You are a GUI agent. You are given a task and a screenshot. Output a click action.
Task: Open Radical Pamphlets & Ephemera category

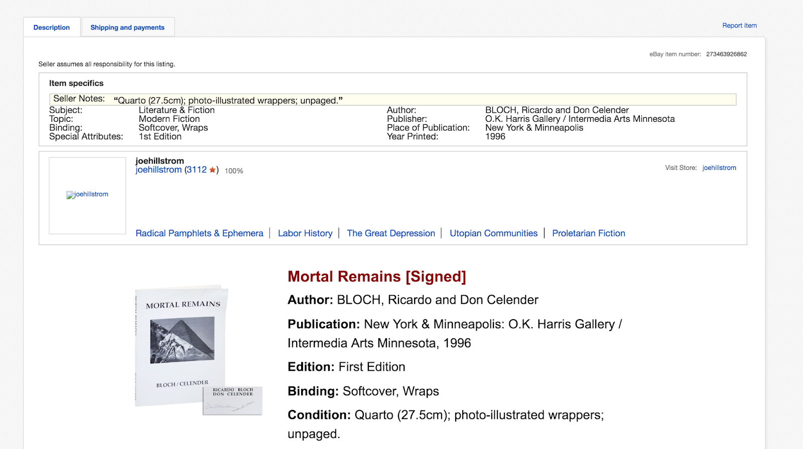[199, 234]
